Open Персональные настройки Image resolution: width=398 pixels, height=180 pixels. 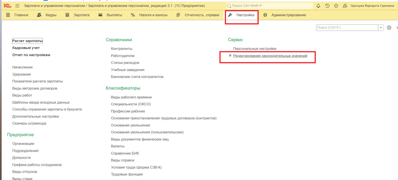tap(255, 49)
